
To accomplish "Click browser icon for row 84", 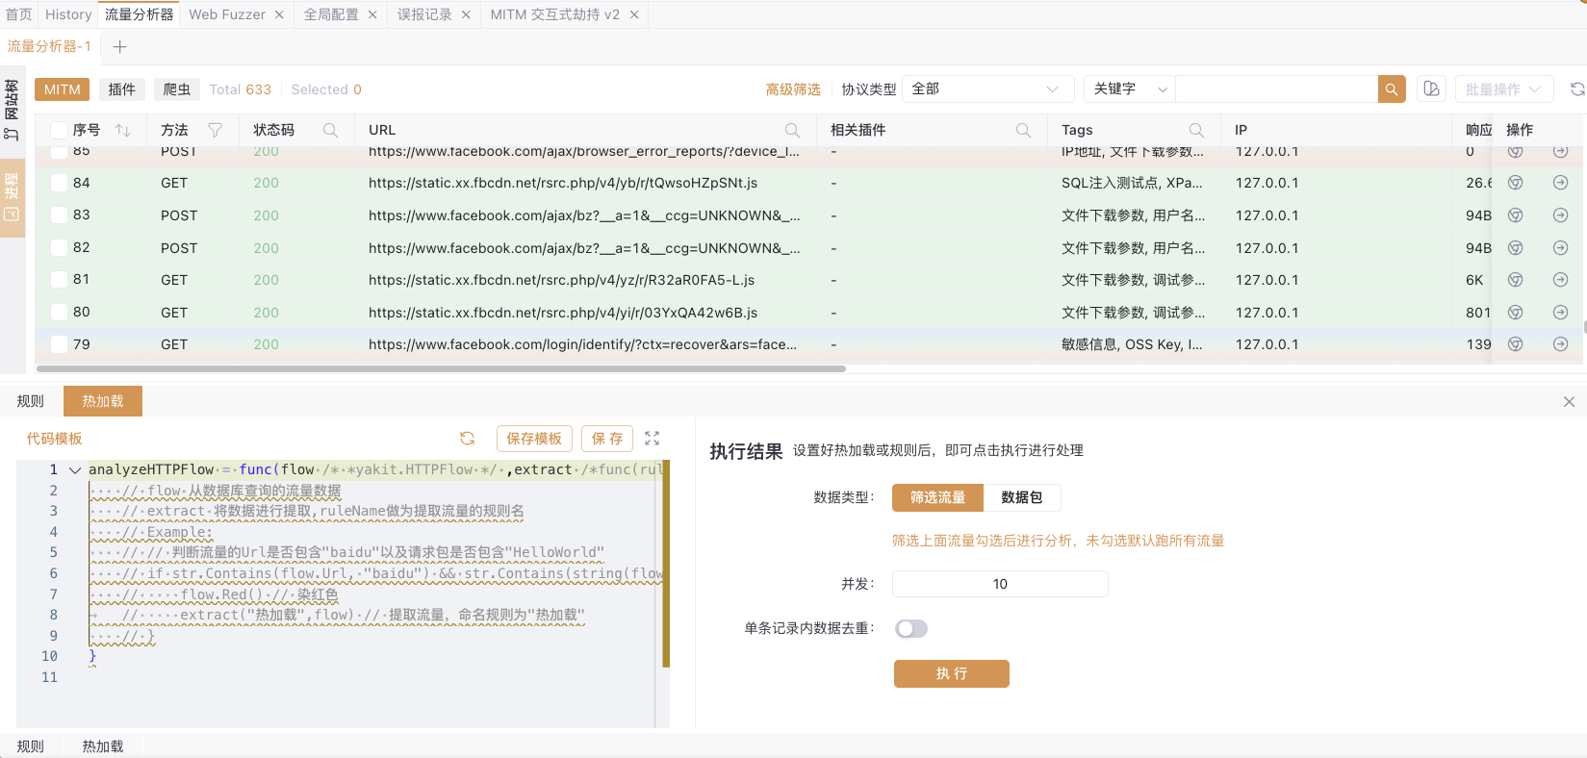I will point(1516,183).
